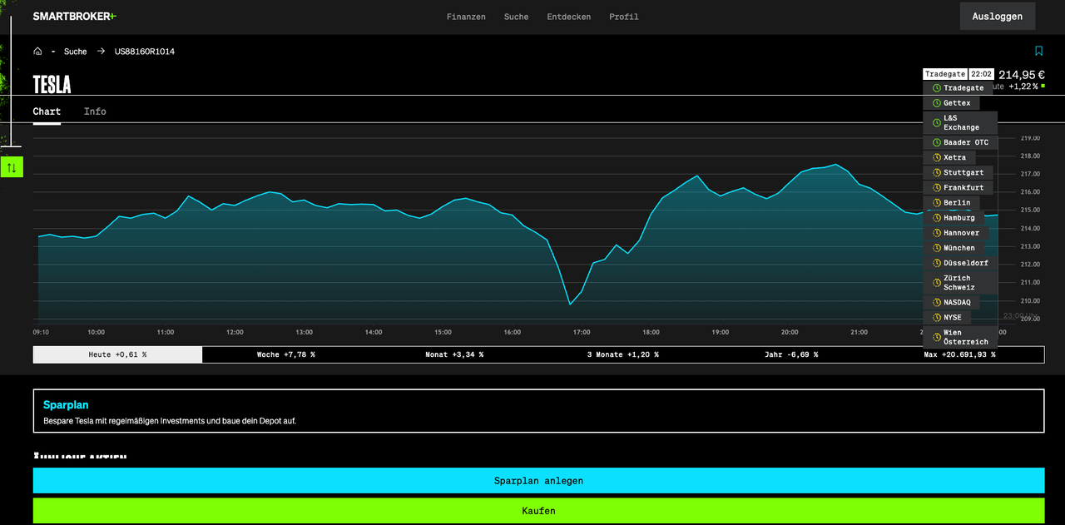Switch the exchange to NASDAQ
1065x525 pixels.
(x=951, y=302)
